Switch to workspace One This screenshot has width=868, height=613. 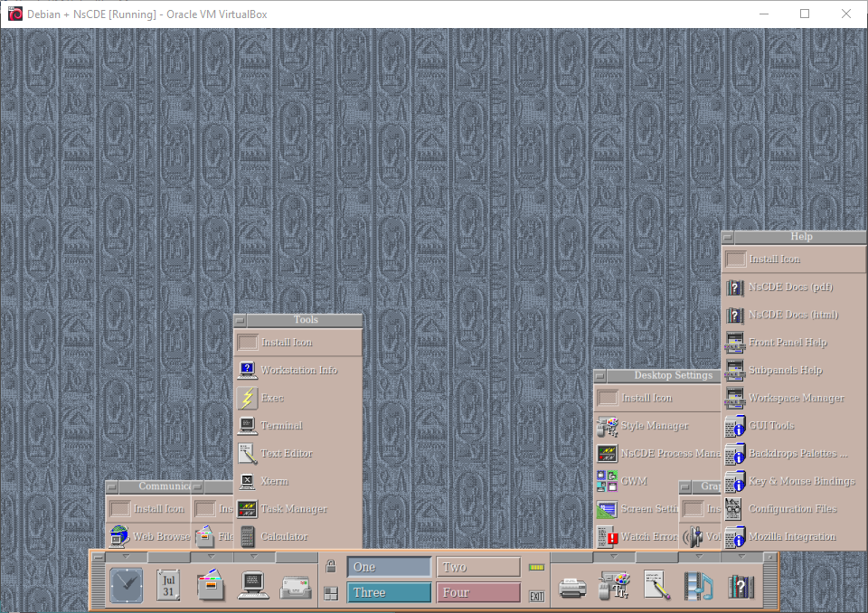coord(389,567)
